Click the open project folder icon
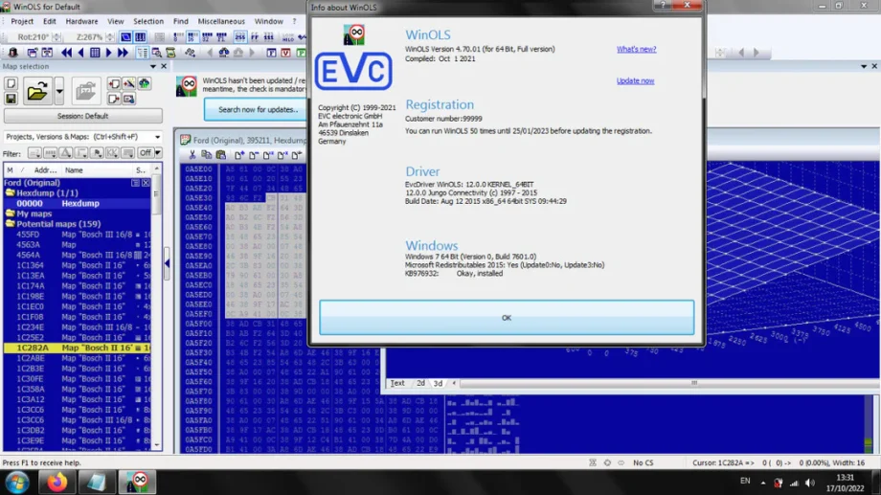 click(x=36, y=92)
